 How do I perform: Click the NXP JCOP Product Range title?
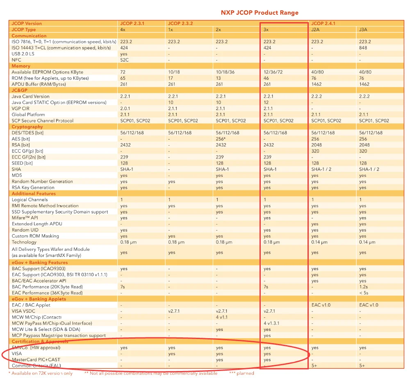click(260, 13)
